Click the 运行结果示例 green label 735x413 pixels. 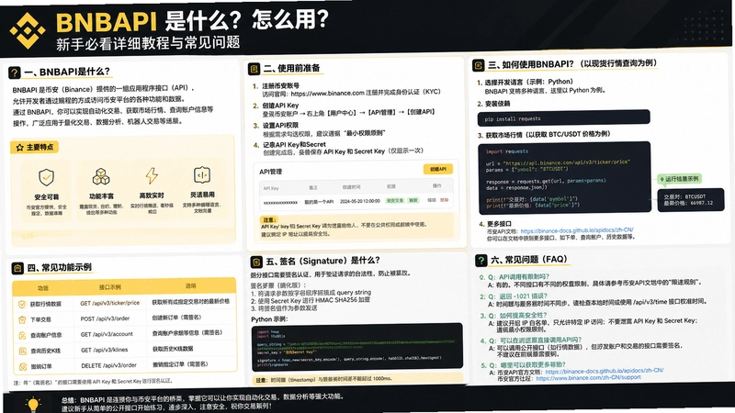coord(679,179)
